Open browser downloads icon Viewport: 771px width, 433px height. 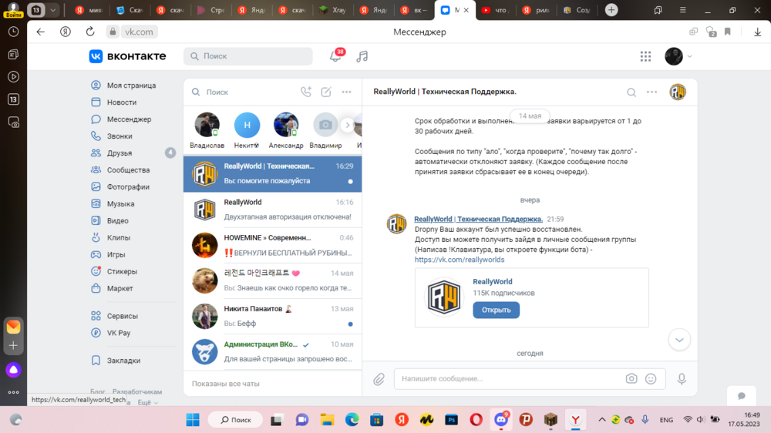pyautogui.click(x=758, y=32)
